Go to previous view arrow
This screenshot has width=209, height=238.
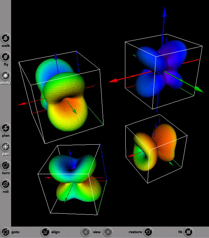[x=85, y=232]
